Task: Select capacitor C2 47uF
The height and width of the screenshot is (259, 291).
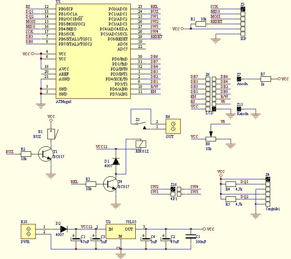Action: 166,239
